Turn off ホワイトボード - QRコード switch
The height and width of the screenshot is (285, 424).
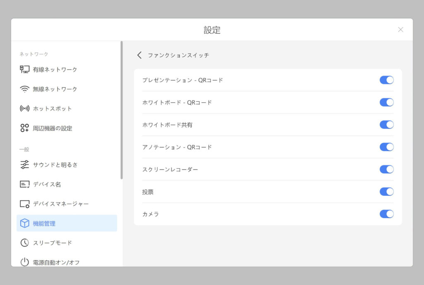(386, 102)
